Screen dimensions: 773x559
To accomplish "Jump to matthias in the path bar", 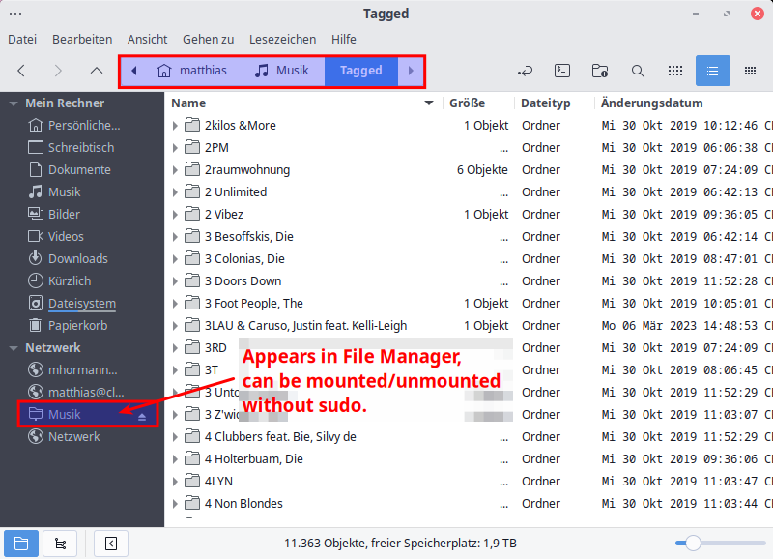I will (x=191, y=71).
